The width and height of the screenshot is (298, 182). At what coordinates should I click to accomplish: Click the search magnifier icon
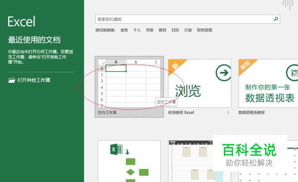pyautogui.click(x=276, y=19)
